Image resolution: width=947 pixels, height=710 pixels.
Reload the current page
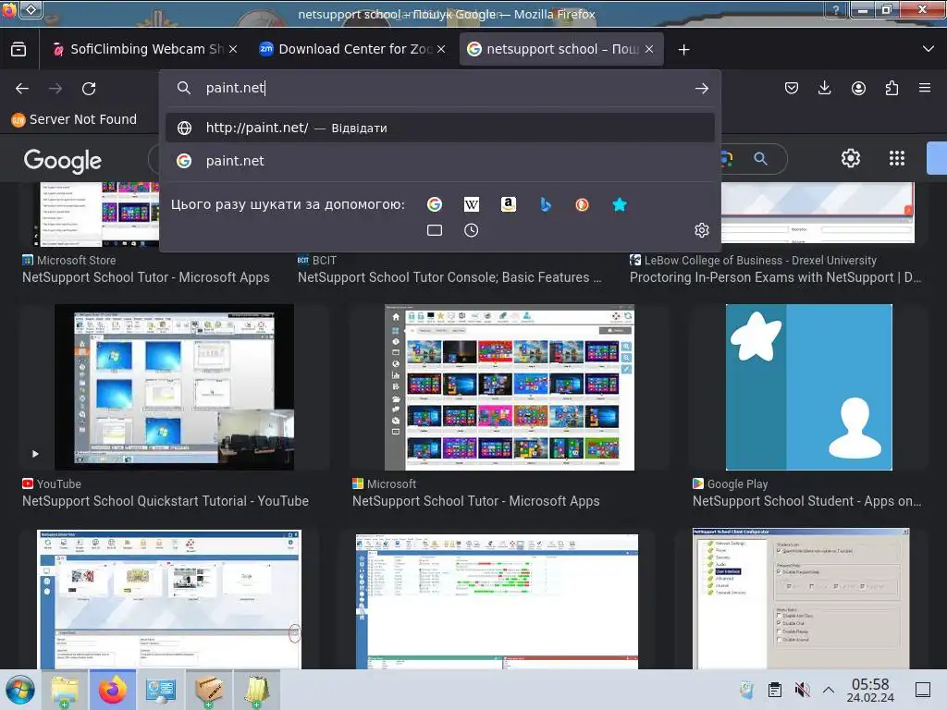(89, 89)
